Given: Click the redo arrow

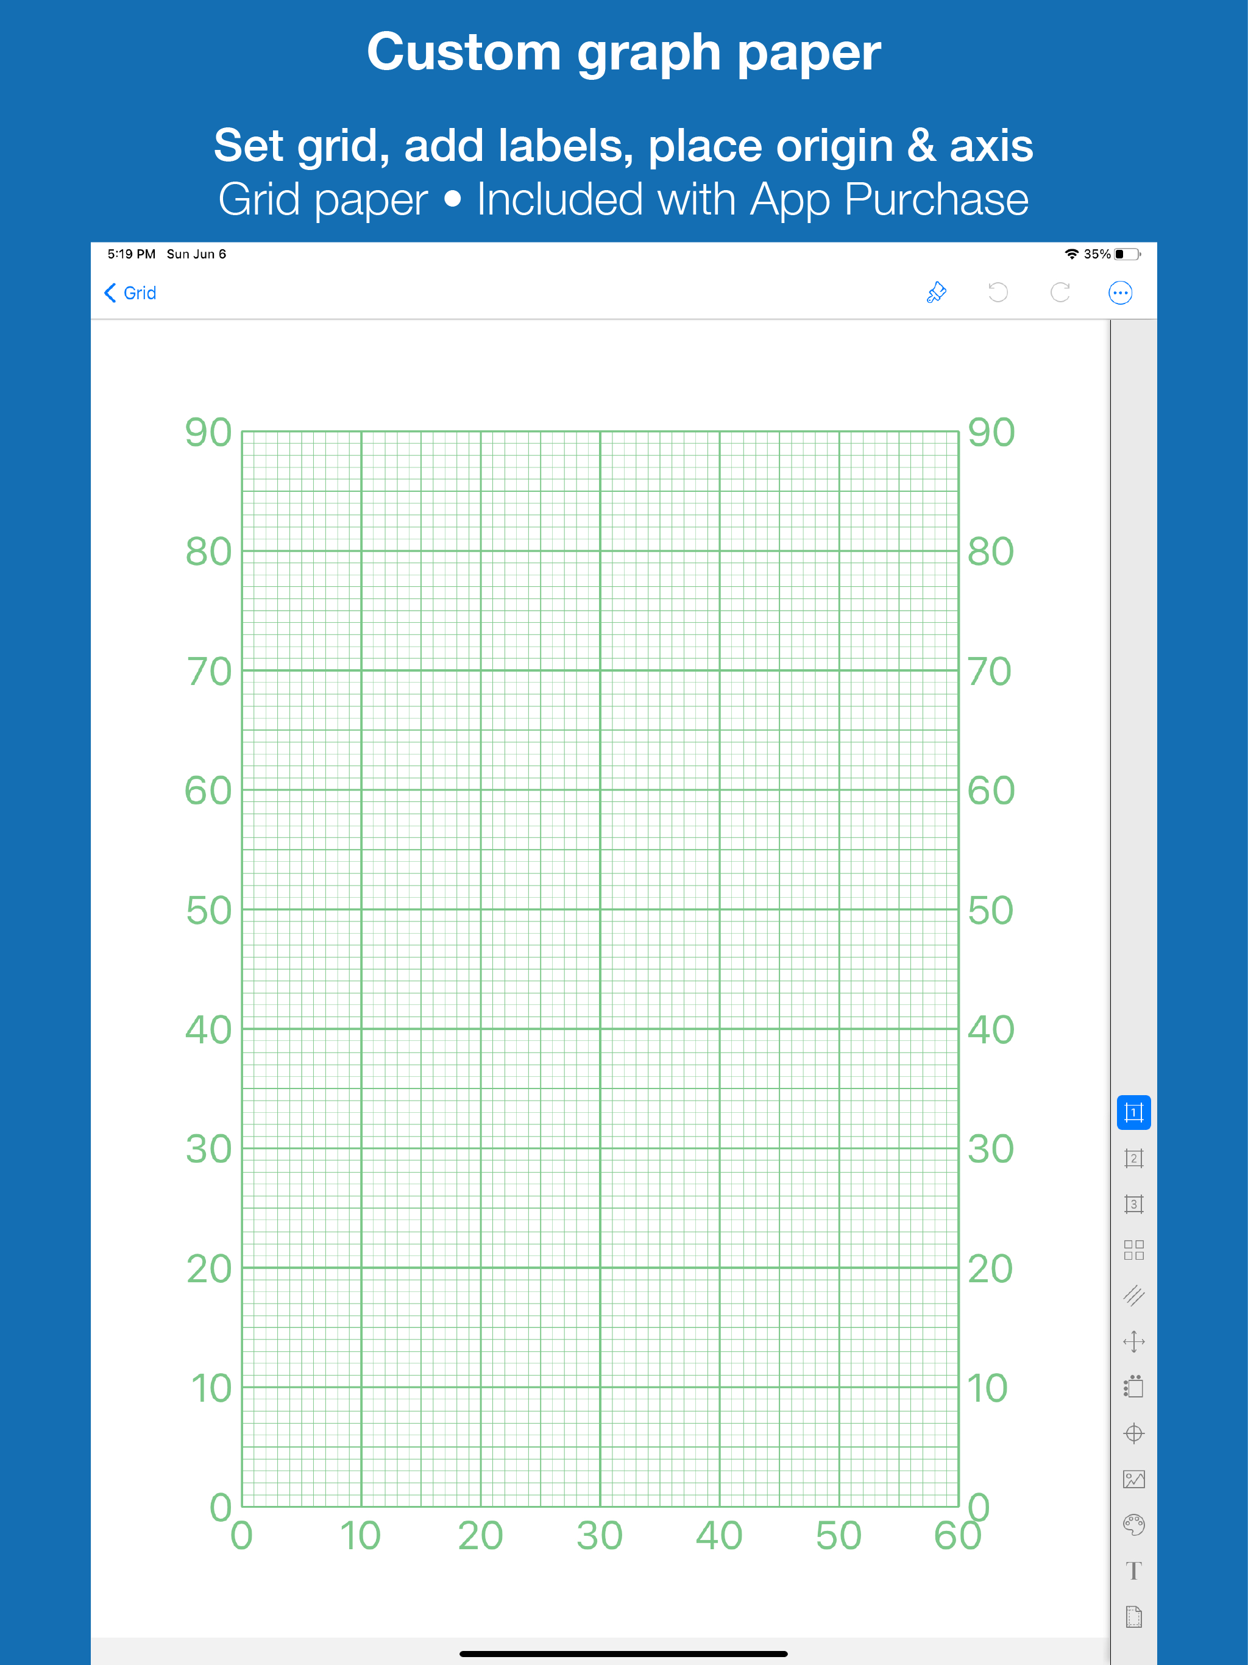Looking at the screenshot, I should click(1060, 292).
